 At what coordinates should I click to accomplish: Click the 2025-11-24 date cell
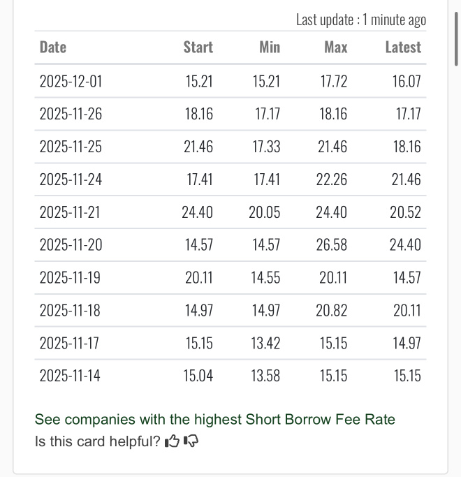coord(71,179)
